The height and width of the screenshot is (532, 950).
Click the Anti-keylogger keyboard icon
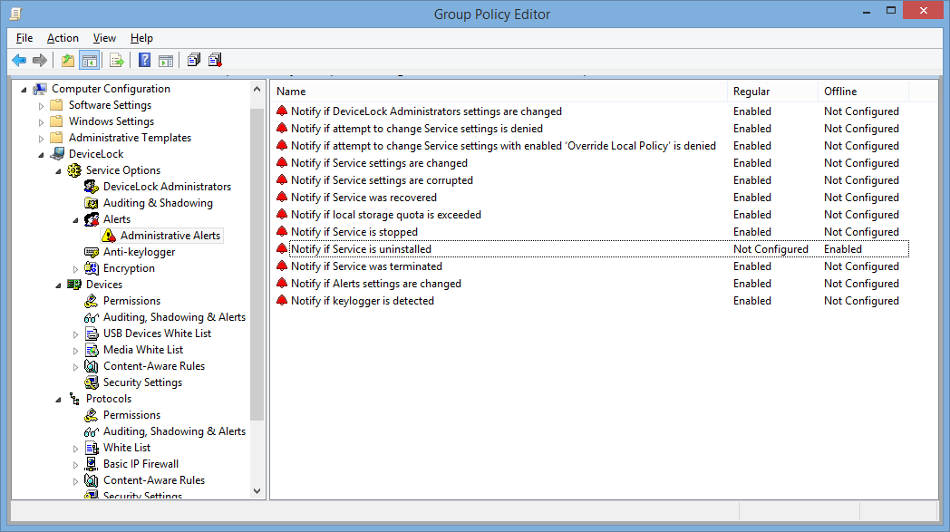pos(92,252)
